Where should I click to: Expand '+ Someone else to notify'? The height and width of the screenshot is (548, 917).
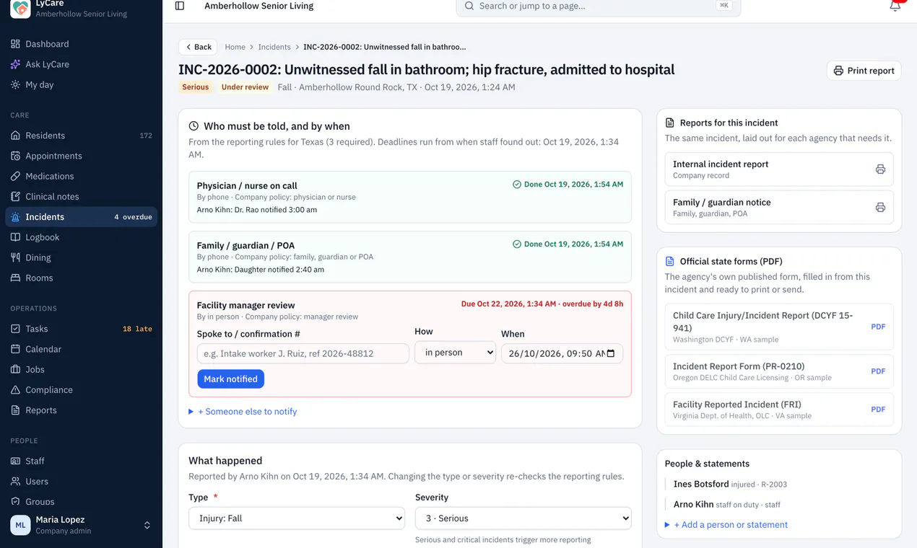(x=243, y=412)
